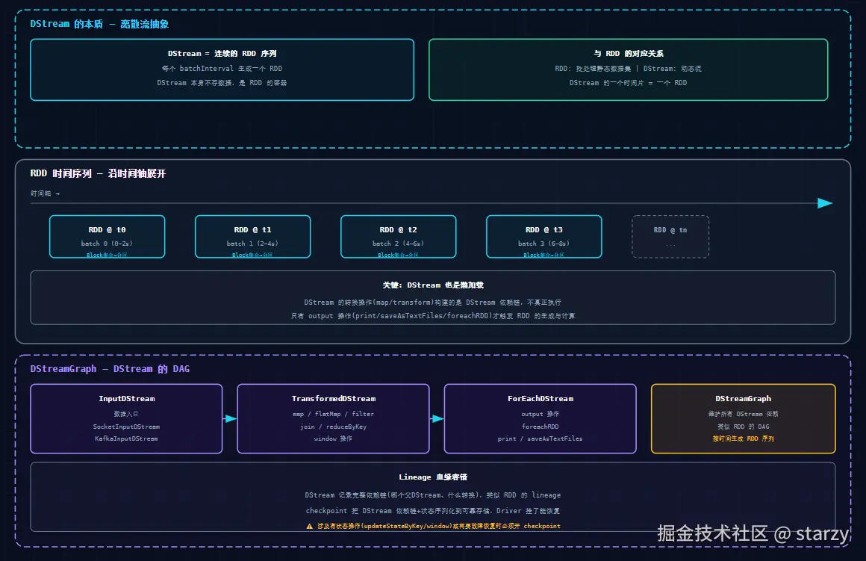Click the text "SocketInputDStream"

(126, 427)
